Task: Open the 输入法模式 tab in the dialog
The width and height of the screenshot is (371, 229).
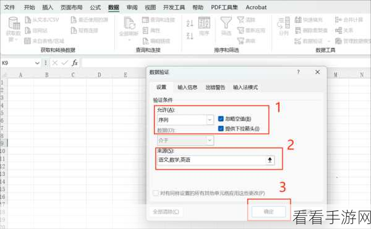Action: click(x=245, y=88)
